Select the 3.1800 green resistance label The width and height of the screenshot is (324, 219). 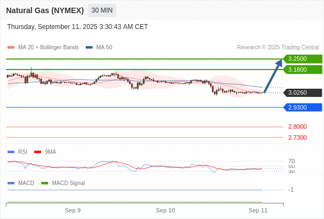point(303,70)
